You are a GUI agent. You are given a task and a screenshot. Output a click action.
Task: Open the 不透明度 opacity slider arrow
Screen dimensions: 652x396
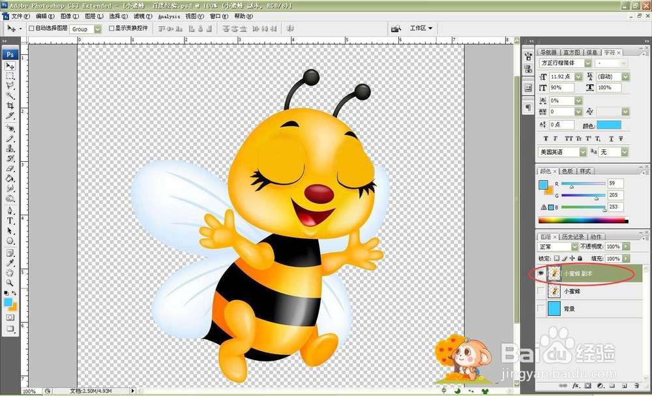[626, 247]
